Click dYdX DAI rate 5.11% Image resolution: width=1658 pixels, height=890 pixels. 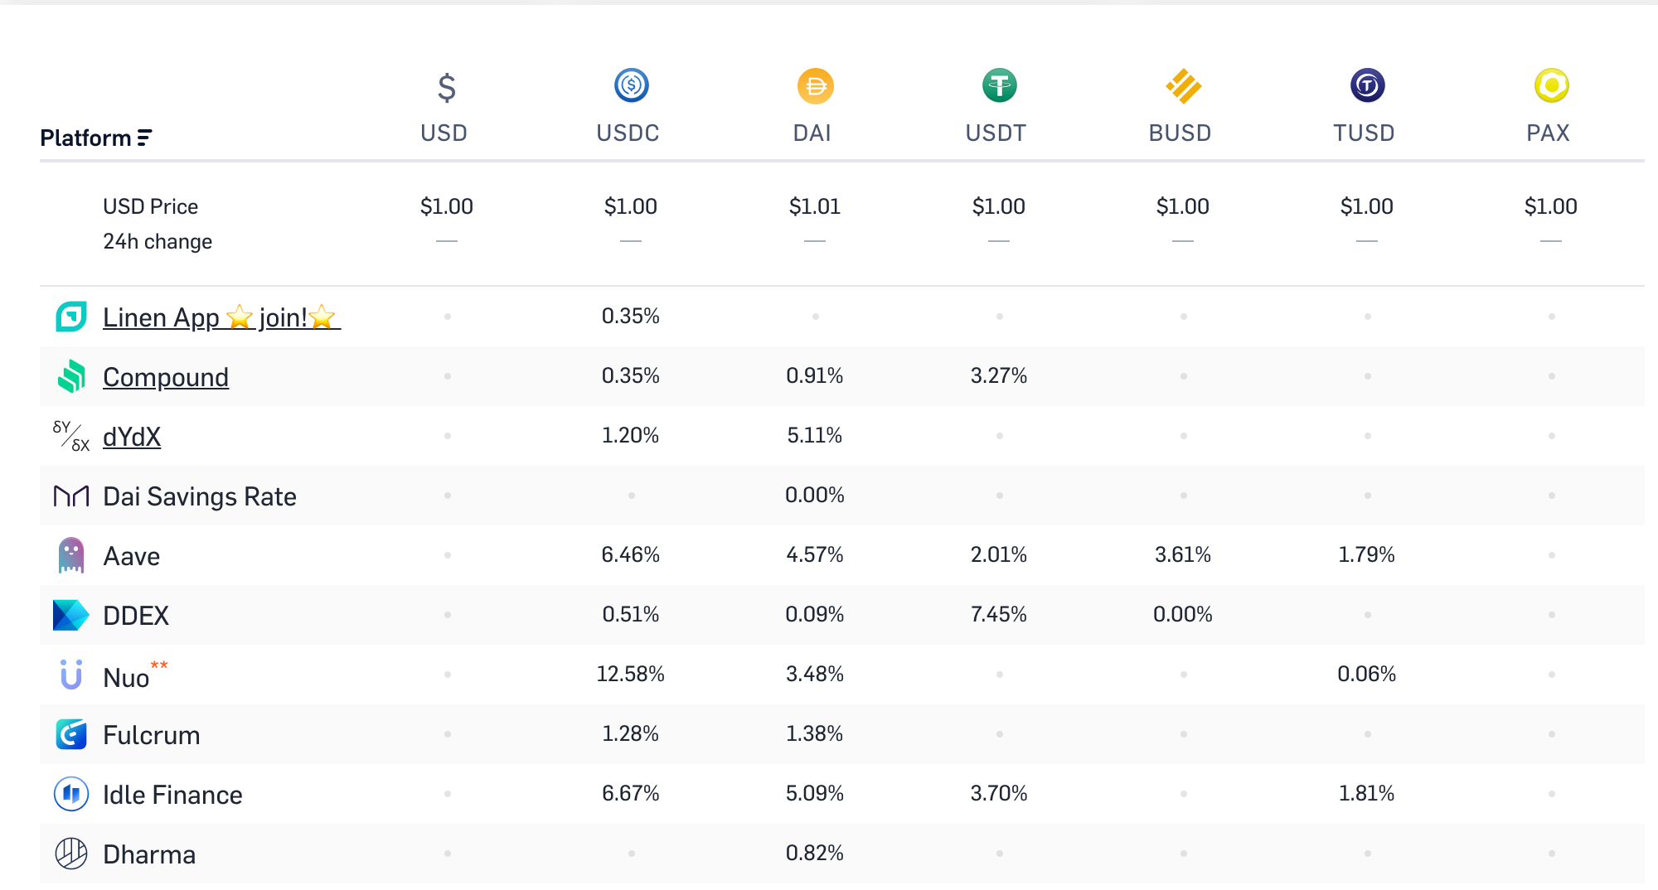click(815, 435)
